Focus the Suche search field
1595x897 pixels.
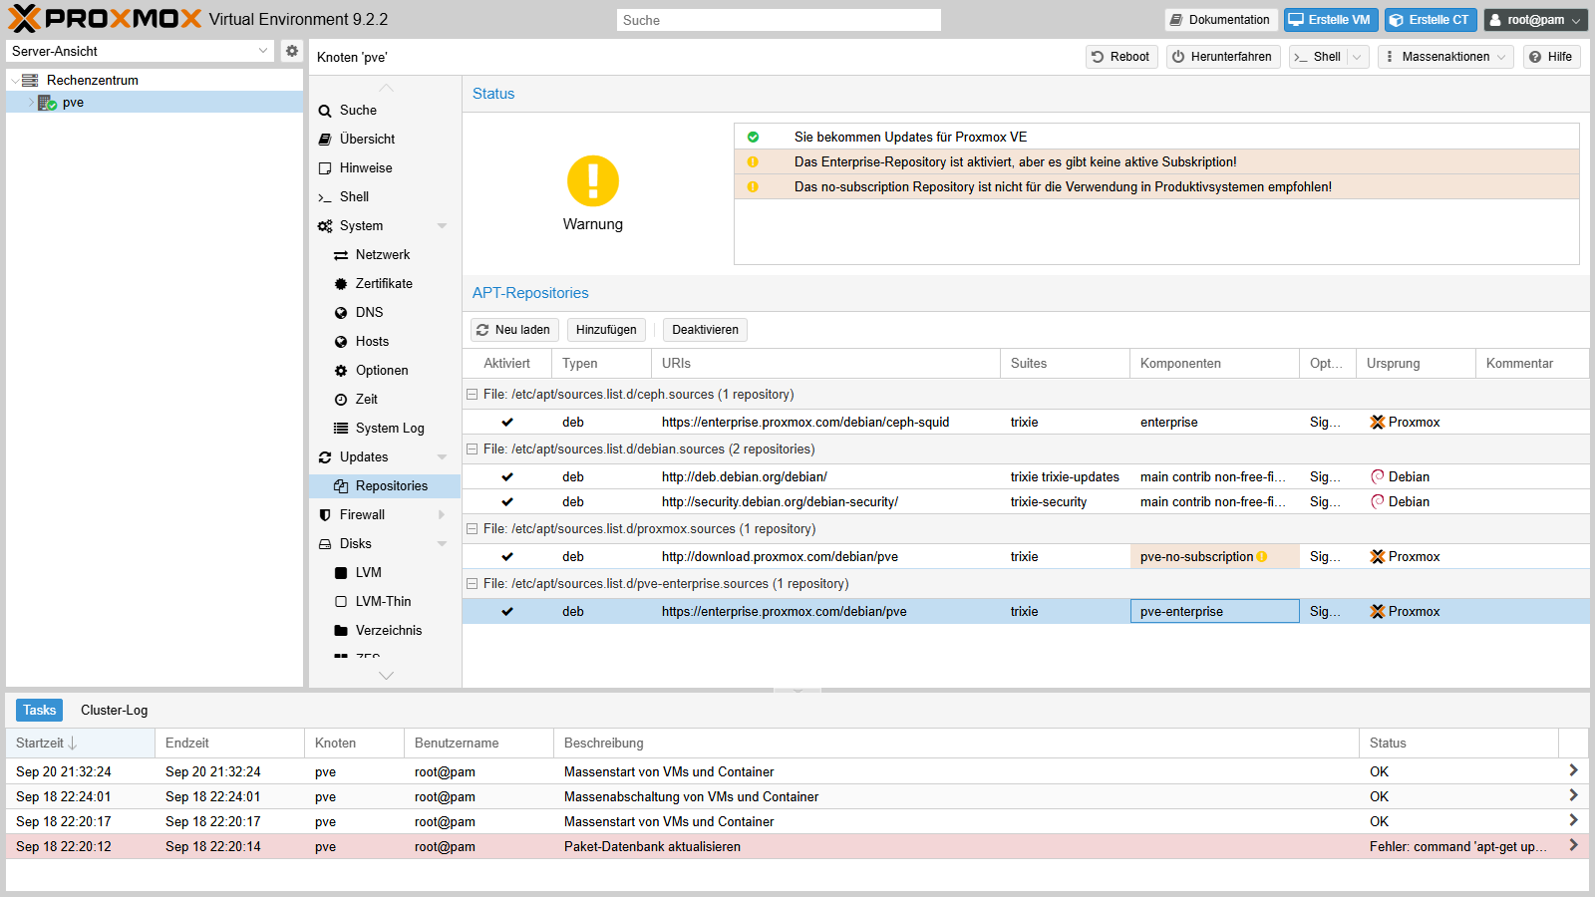click(779, 20)
